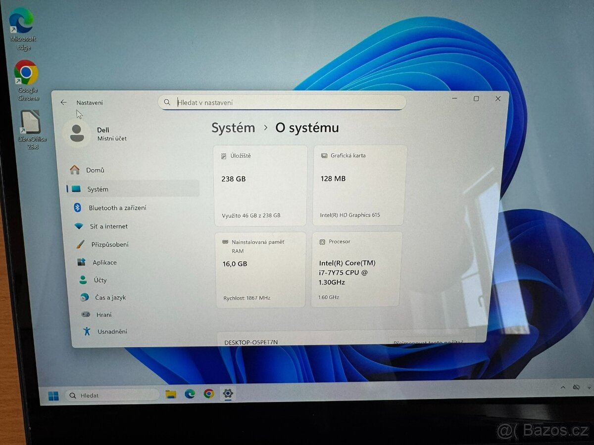Open Účty settings
The height and width of the screenshot is (445, 594).
(99, 280)
